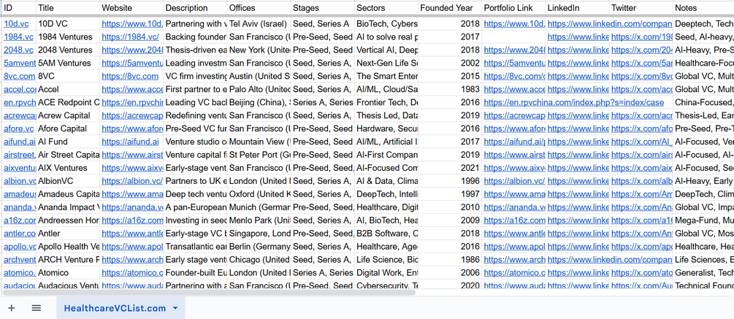The height and width of the screenshot is (319, 734).
Task: Open https://aifund.ai website link
Action: (131, 142)
